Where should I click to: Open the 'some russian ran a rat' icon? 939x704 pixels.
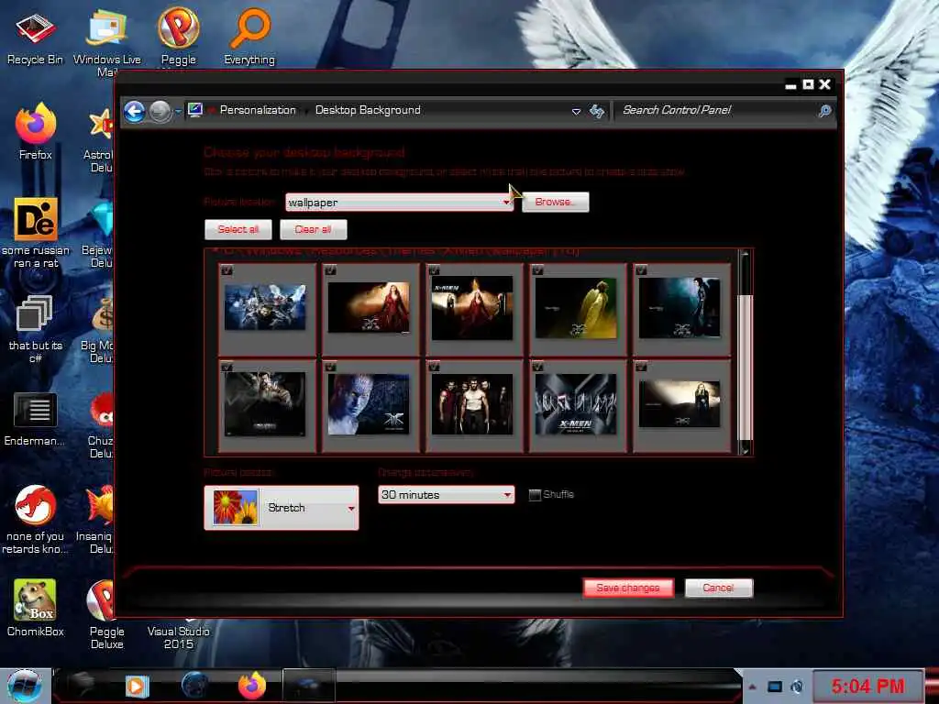[36, 232]
